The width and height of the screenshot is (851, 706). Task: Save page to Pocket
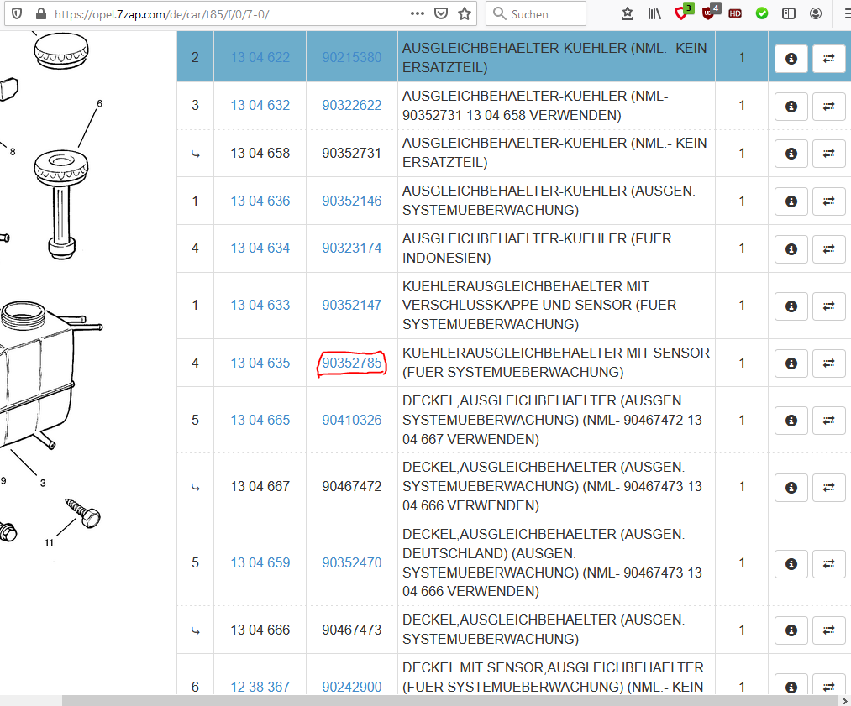click(441, 13)
